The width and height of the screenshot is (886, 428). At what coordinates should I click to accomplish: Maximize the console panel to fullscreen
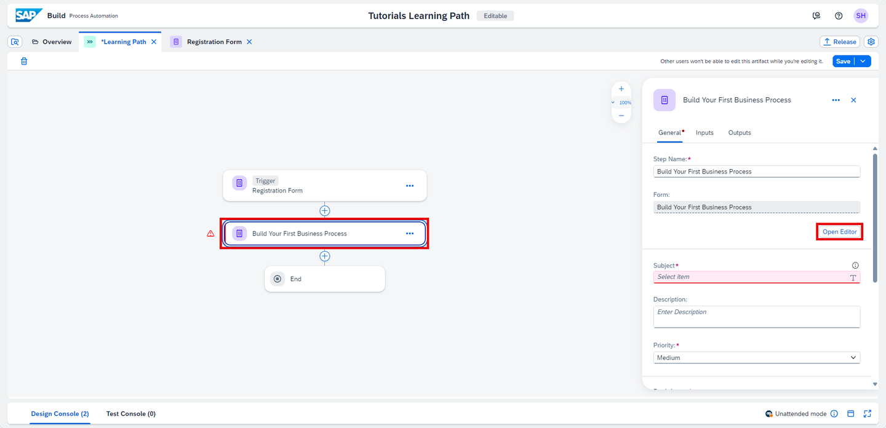868,414
